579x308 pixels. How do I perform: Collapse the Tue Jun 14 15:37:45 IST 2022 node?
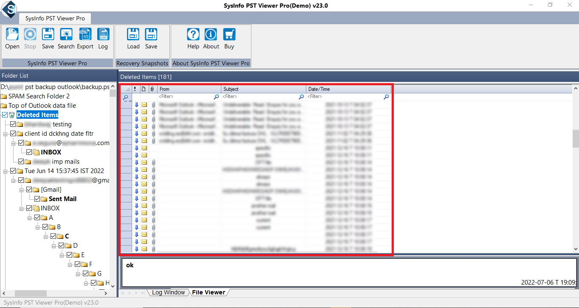tap(6, 171)
